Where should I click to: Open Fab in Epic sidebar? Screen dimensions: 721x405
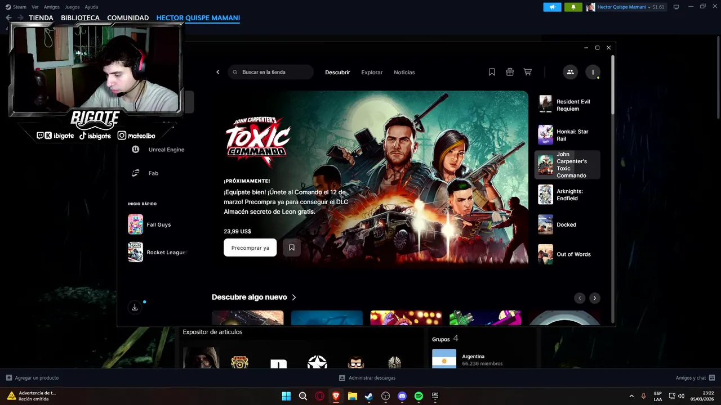pos(145,173)
